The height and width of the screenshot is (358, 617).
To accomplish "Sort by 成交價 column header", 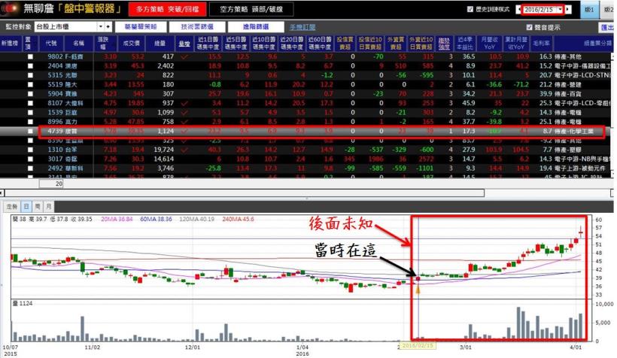I will pos(132,44).
